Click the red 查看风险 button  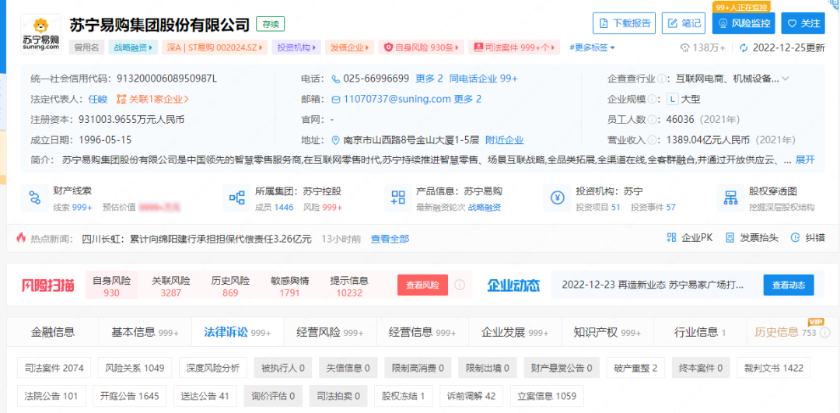click(x=422, y=285)
